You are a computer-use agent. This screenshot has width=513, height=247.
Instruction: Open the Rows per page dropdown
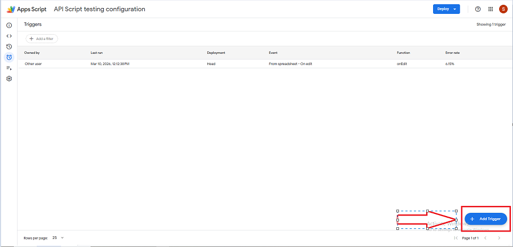[x=58, y=237]
